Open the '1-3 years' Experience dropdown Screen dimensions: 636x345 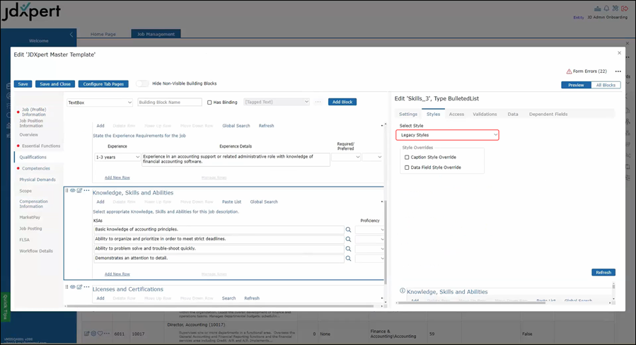click(x=117, y=157)
